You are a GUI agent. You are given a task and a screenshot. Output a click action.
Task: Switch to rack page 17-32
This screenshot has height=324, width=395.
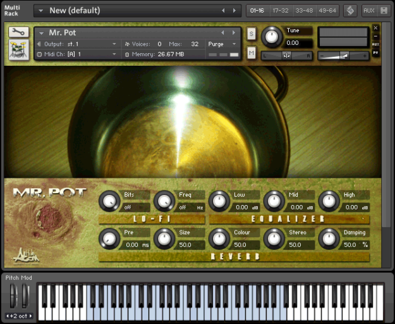click(x=281, y=11)
